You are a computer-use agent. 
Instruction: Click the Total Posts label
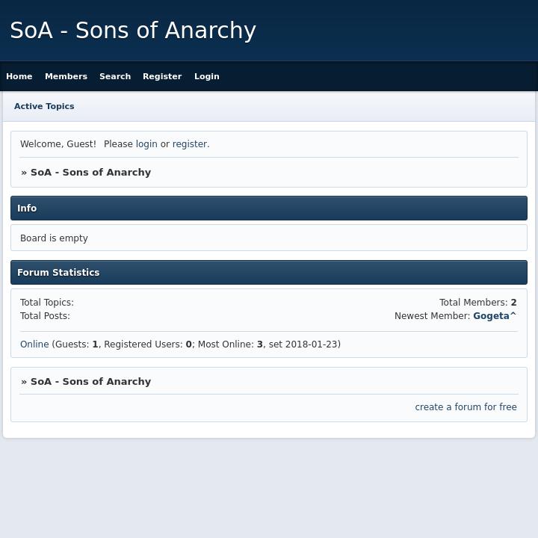click(x=45, y=316)
